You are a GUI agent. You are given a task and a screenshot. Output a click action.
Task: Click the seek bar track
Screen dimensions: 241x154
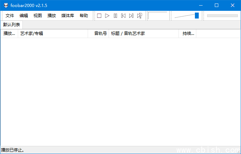[x=222, y=16]
